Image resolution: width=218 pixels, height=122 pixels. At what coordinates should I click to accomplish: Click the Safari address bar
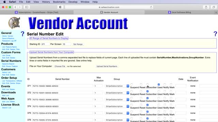(109, 7)
